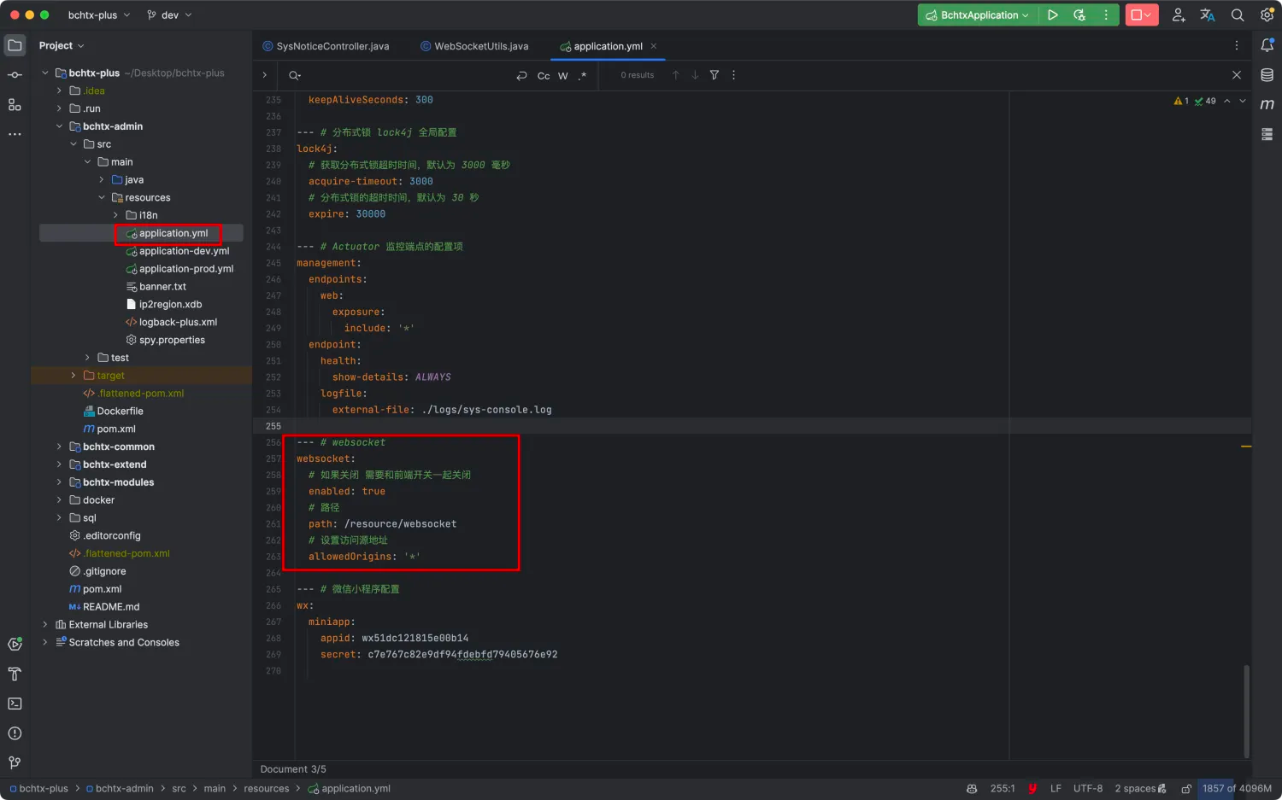The width and height of the screenshot is (1282, 800).
Task: Click LF line separator in the status bar
Action: 1056,788
